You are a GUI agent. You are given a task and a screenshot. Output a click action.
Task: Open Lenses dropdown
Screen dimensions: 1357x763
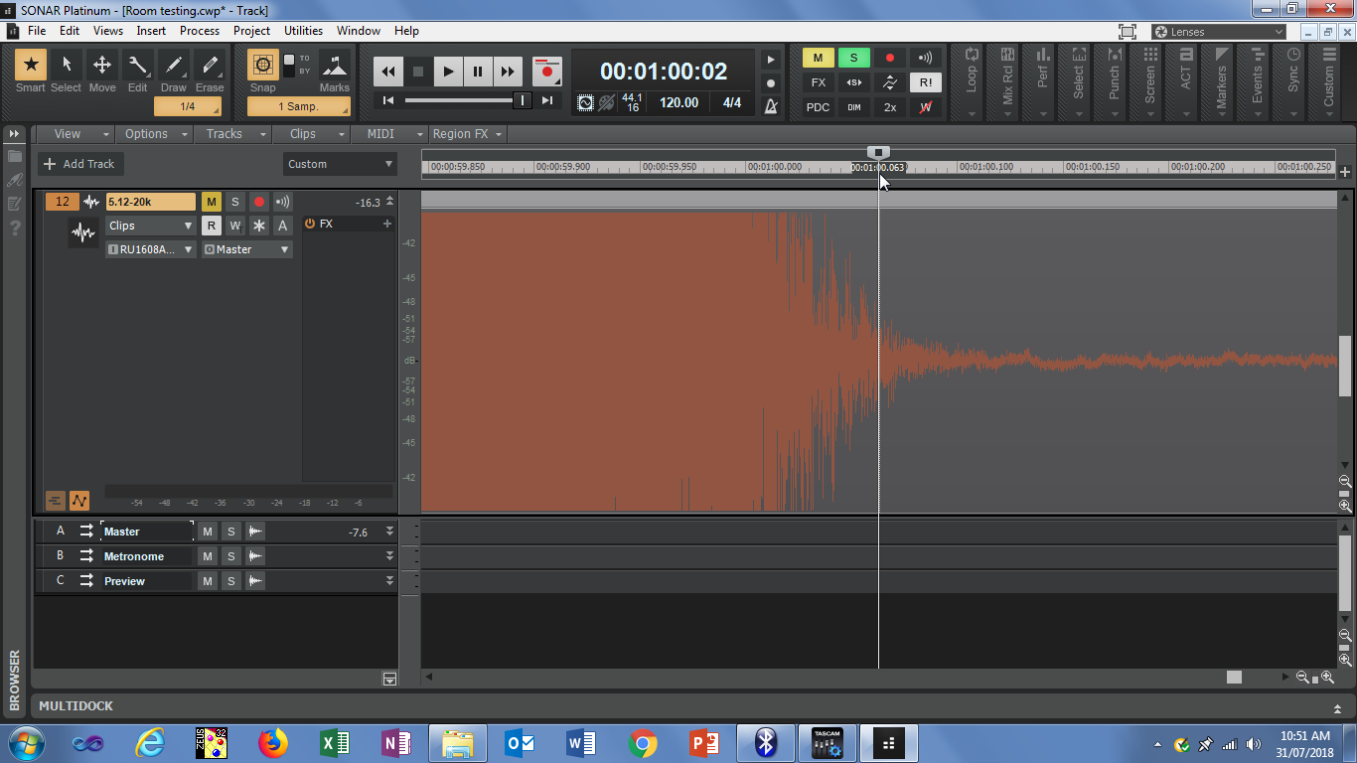point(1219,32)
